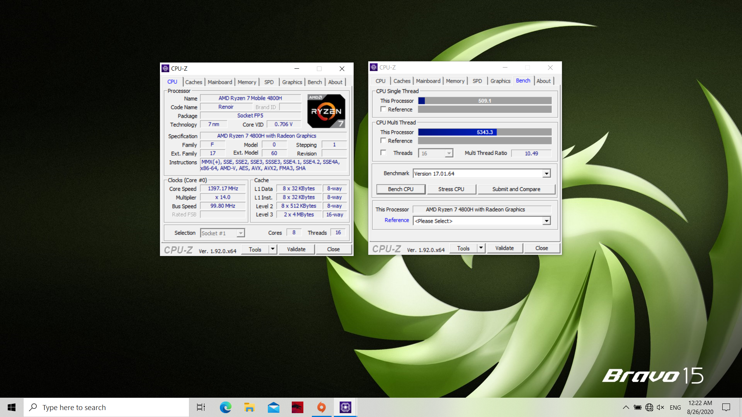Open MSI Dragon Center taskbar icon
Image resolution: width=742 pixels, height=417 pixels.
(x=298, y=407)
